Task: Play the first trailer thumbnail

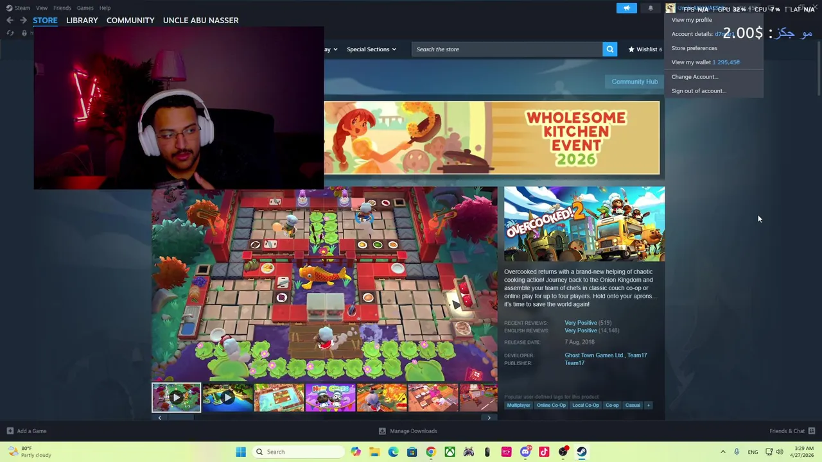Action: point(176,397)
